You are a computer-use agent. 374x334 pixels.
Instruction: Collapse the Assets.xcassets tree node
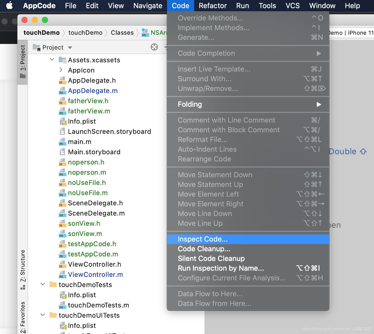(x=52, y=59)
